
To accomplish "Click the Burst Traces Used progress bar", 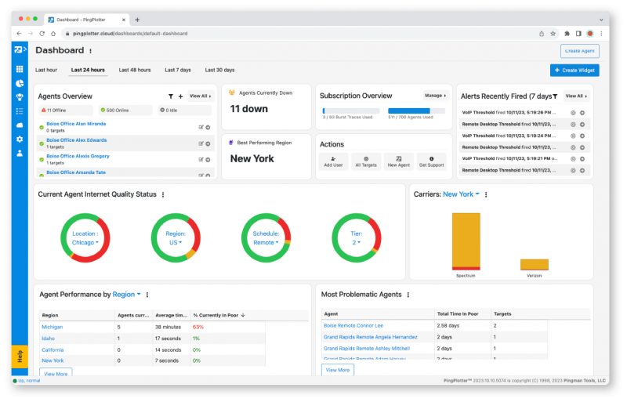I will [350, 110].
